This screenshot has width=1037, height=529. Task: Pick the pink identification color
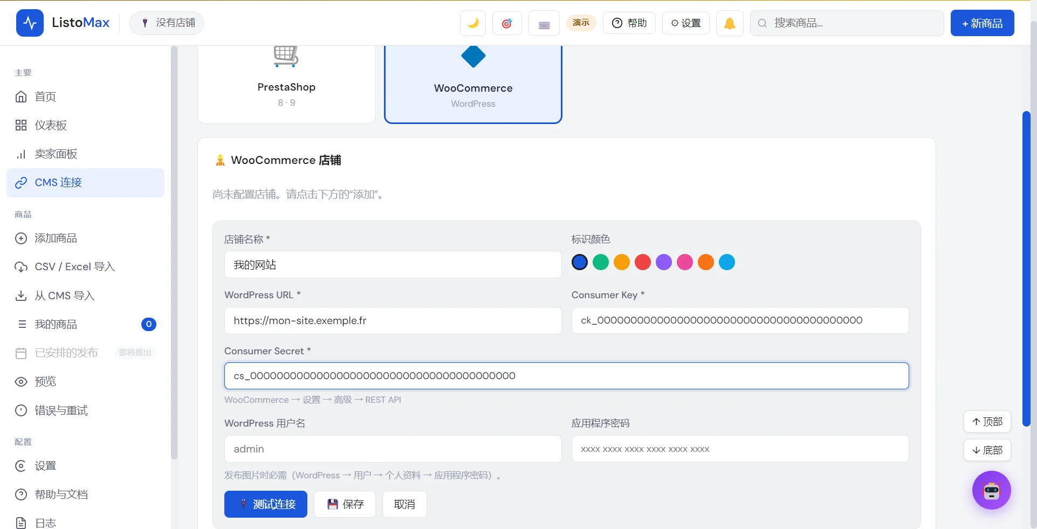click(x=685, y=262)
